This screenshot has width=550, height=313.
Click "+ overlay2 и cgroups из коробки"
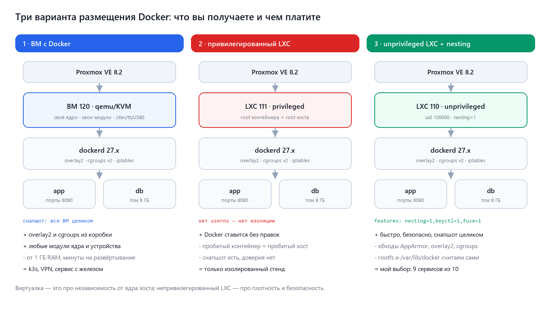point(68,235)
